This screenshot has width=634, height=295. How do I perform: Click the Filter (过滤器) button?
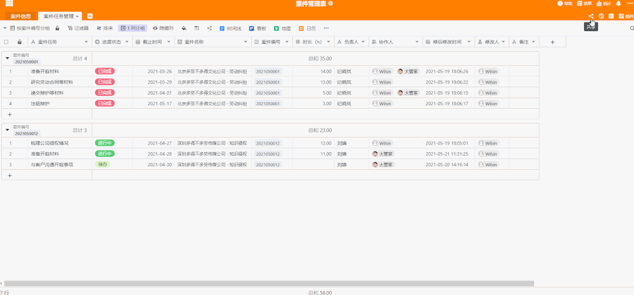click(78, 28)
